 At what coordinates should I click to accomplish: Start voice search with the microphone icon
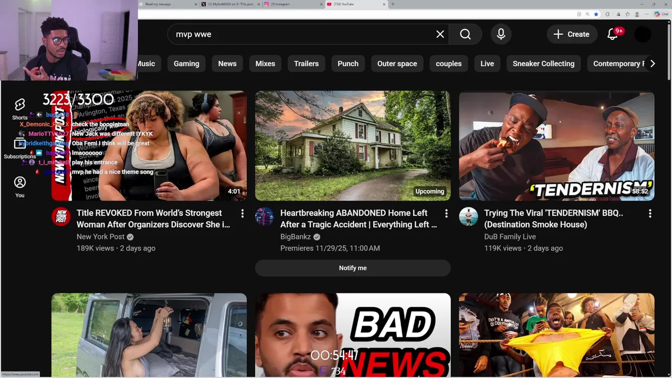pos(501,34)
